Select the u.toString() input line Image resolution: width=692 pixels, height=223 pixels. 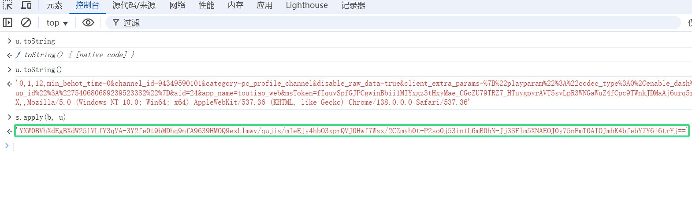(39, 69)
